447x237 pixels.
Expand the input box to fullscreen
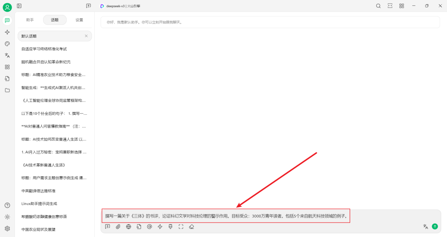point(181,227)
